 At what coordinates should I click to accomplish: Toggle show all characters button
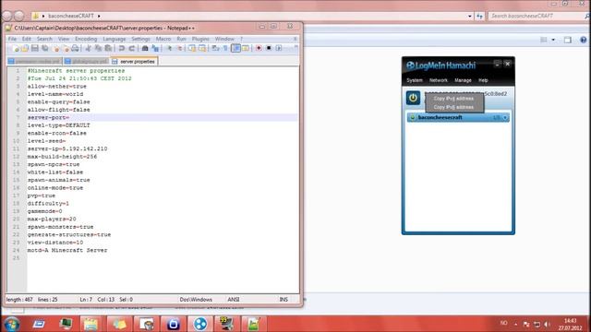pos(225,48)
